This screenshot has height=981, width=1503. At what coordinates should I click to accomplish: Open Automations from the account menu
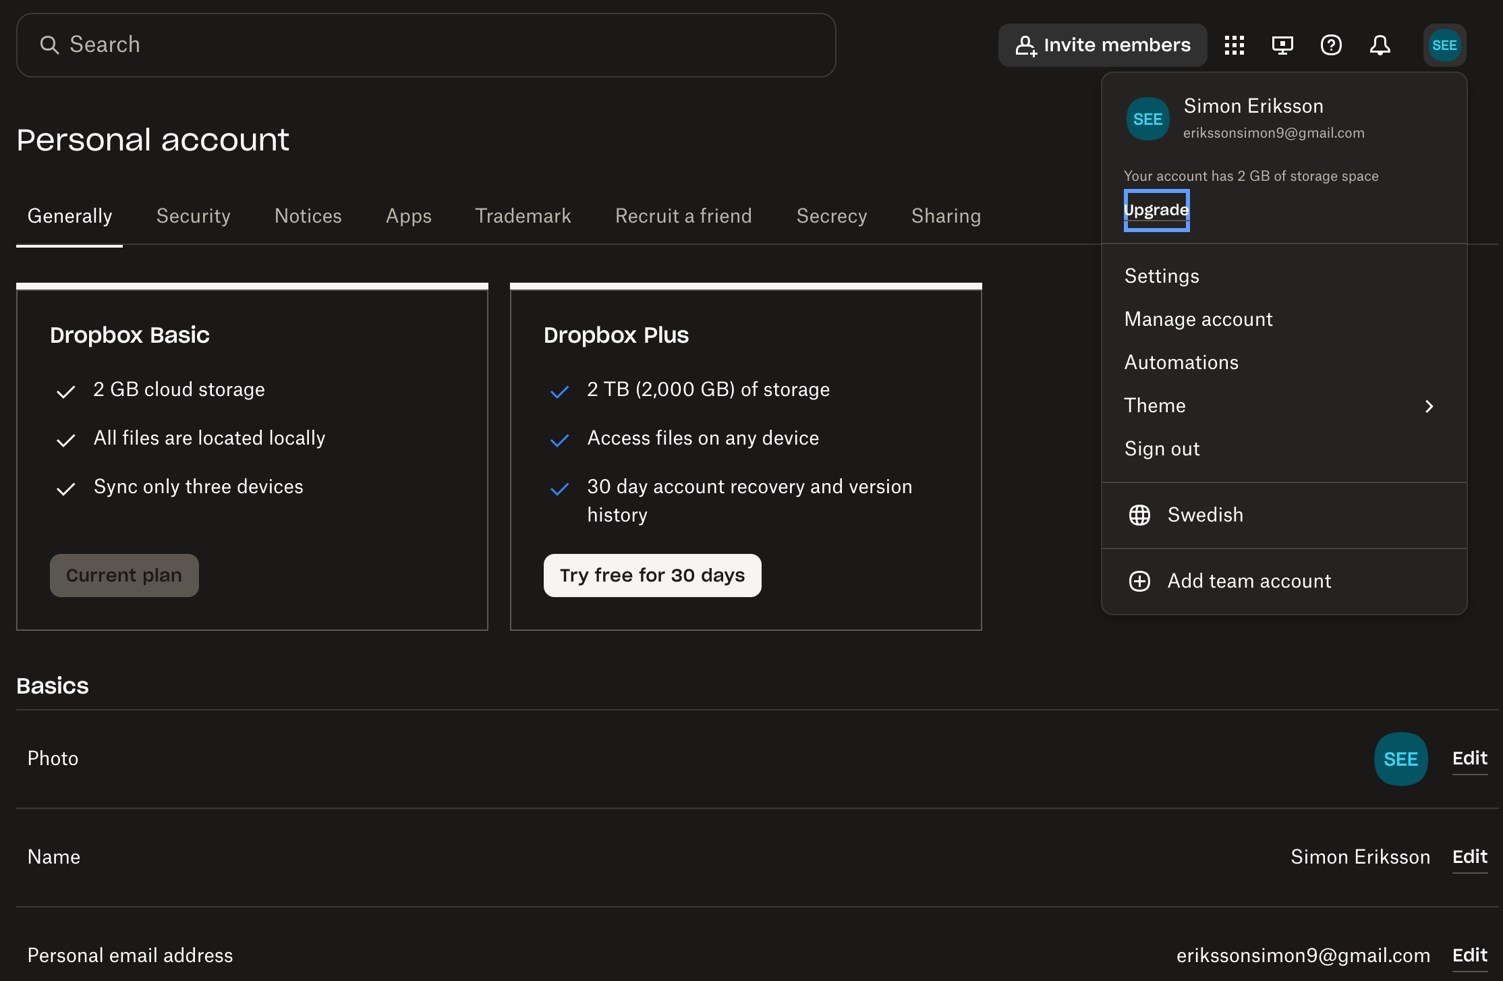pyautogui.click(x=1181, y=362)
